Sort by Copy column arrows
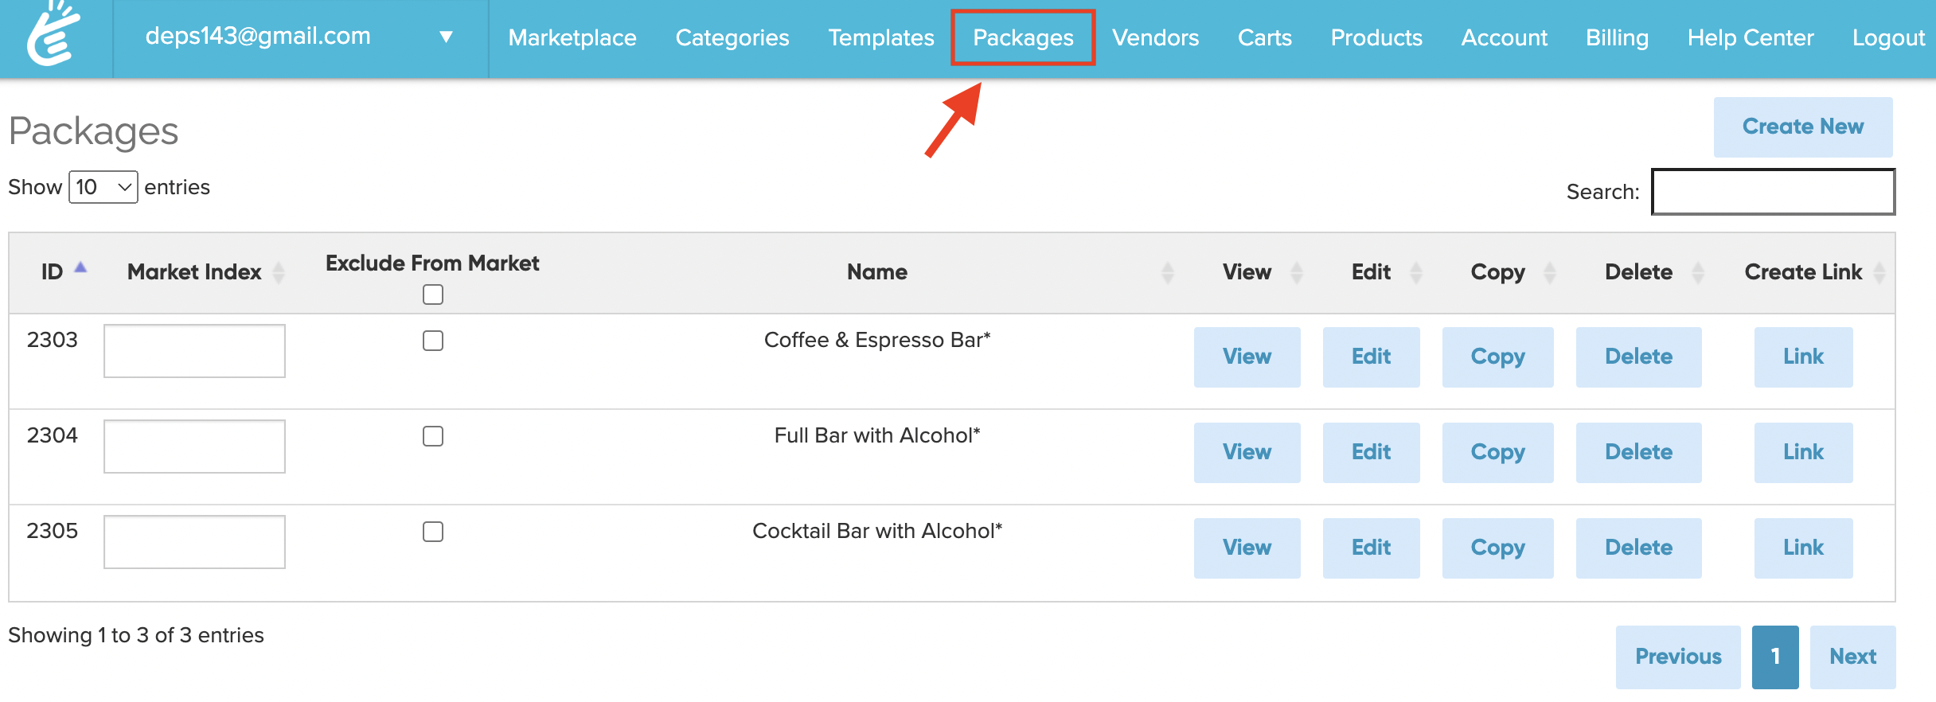Image resolution: width=1936 pixels, height=702 pixels. (x=1550, y=273)
